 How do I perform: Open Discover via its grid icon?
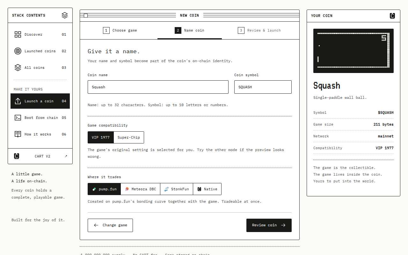coord(18,34)
